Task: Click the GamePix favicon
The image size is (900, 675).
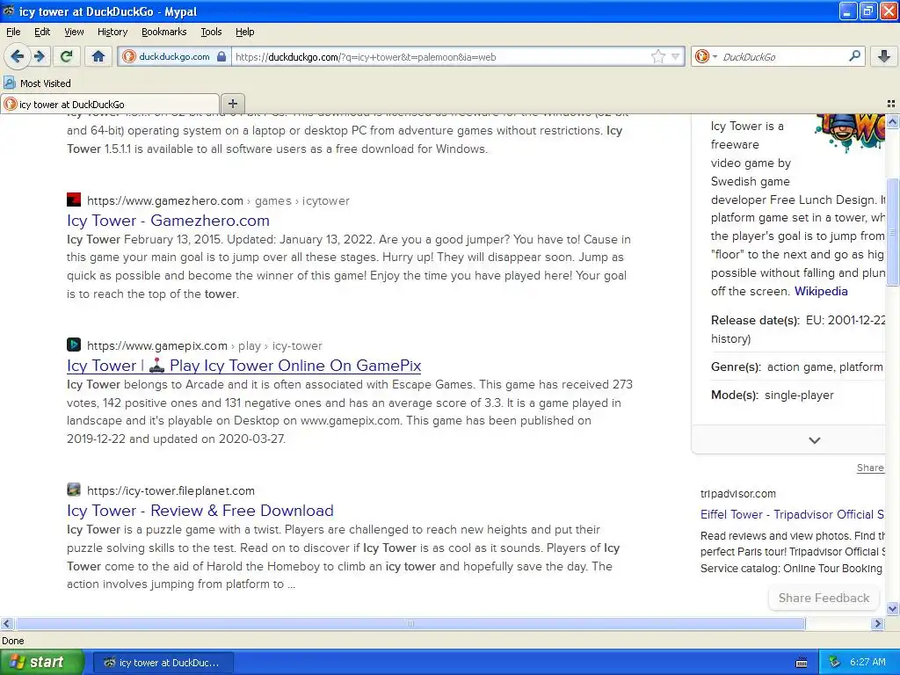Action: pyautogui.click(x=74, y=345)
